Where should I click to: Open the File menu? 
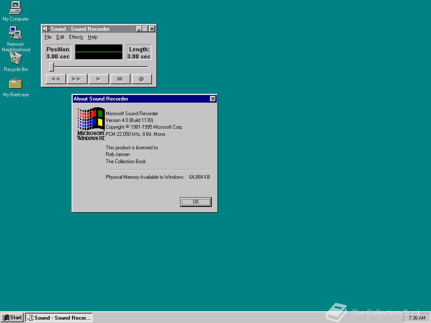click(48, 37)
